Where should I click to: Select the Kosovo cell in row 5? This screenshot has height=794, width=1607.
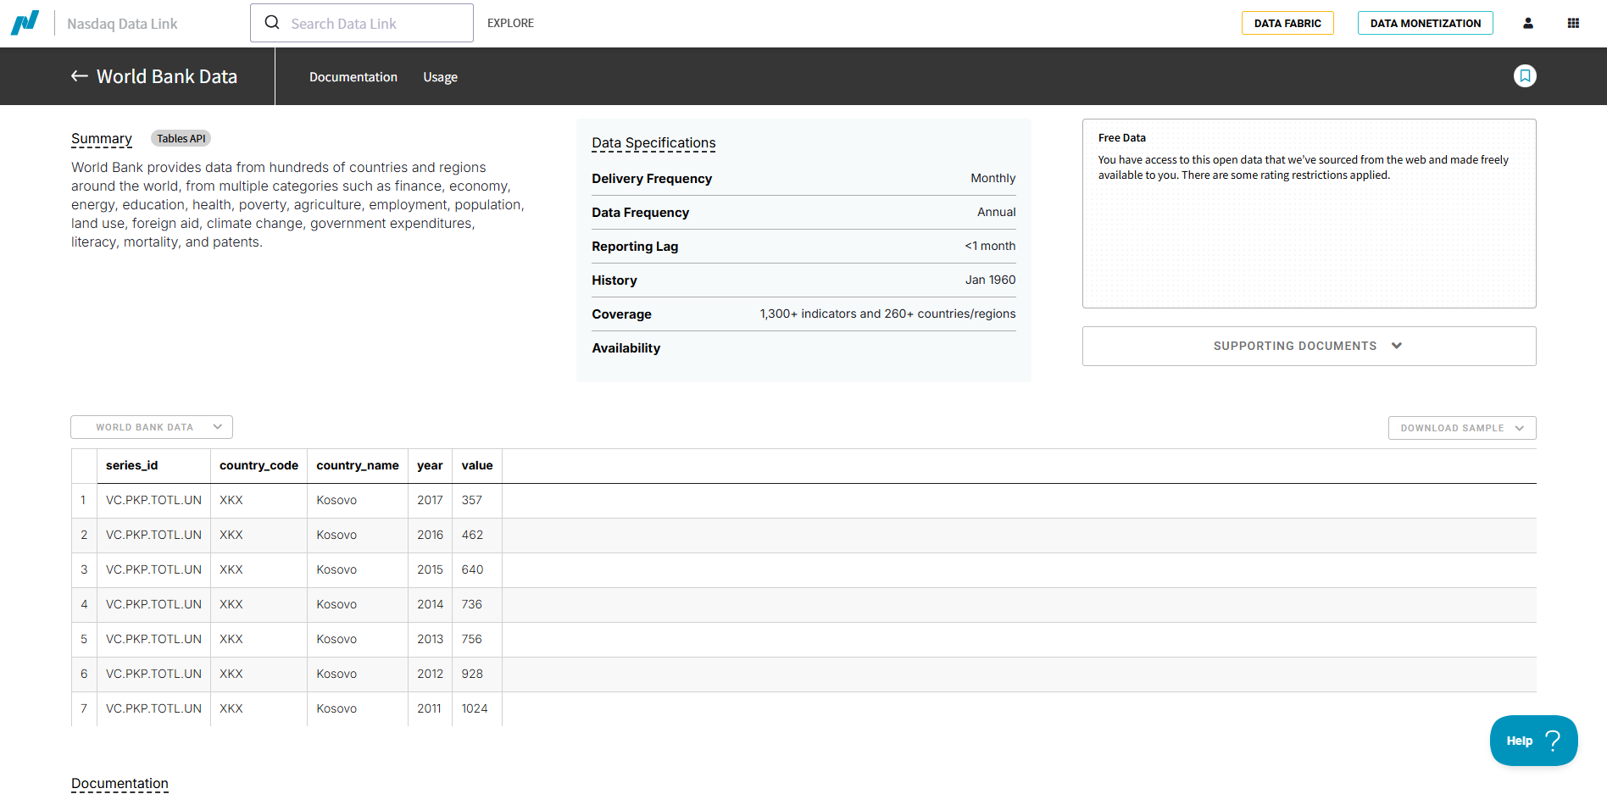(x=358, y=639)
